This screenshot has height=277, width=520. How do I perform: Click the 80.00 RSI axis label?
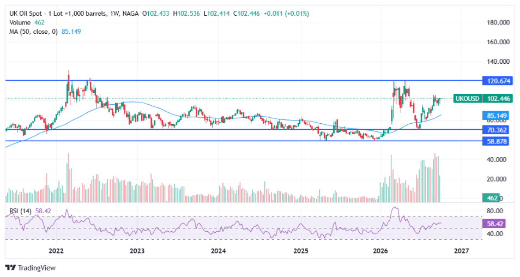495,211
